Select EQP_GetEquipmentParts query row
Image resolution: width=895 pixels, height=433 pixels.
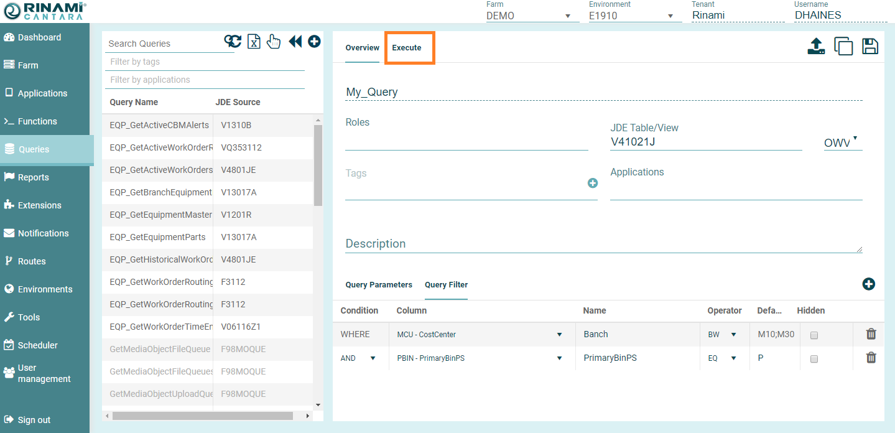click(157, 237)
